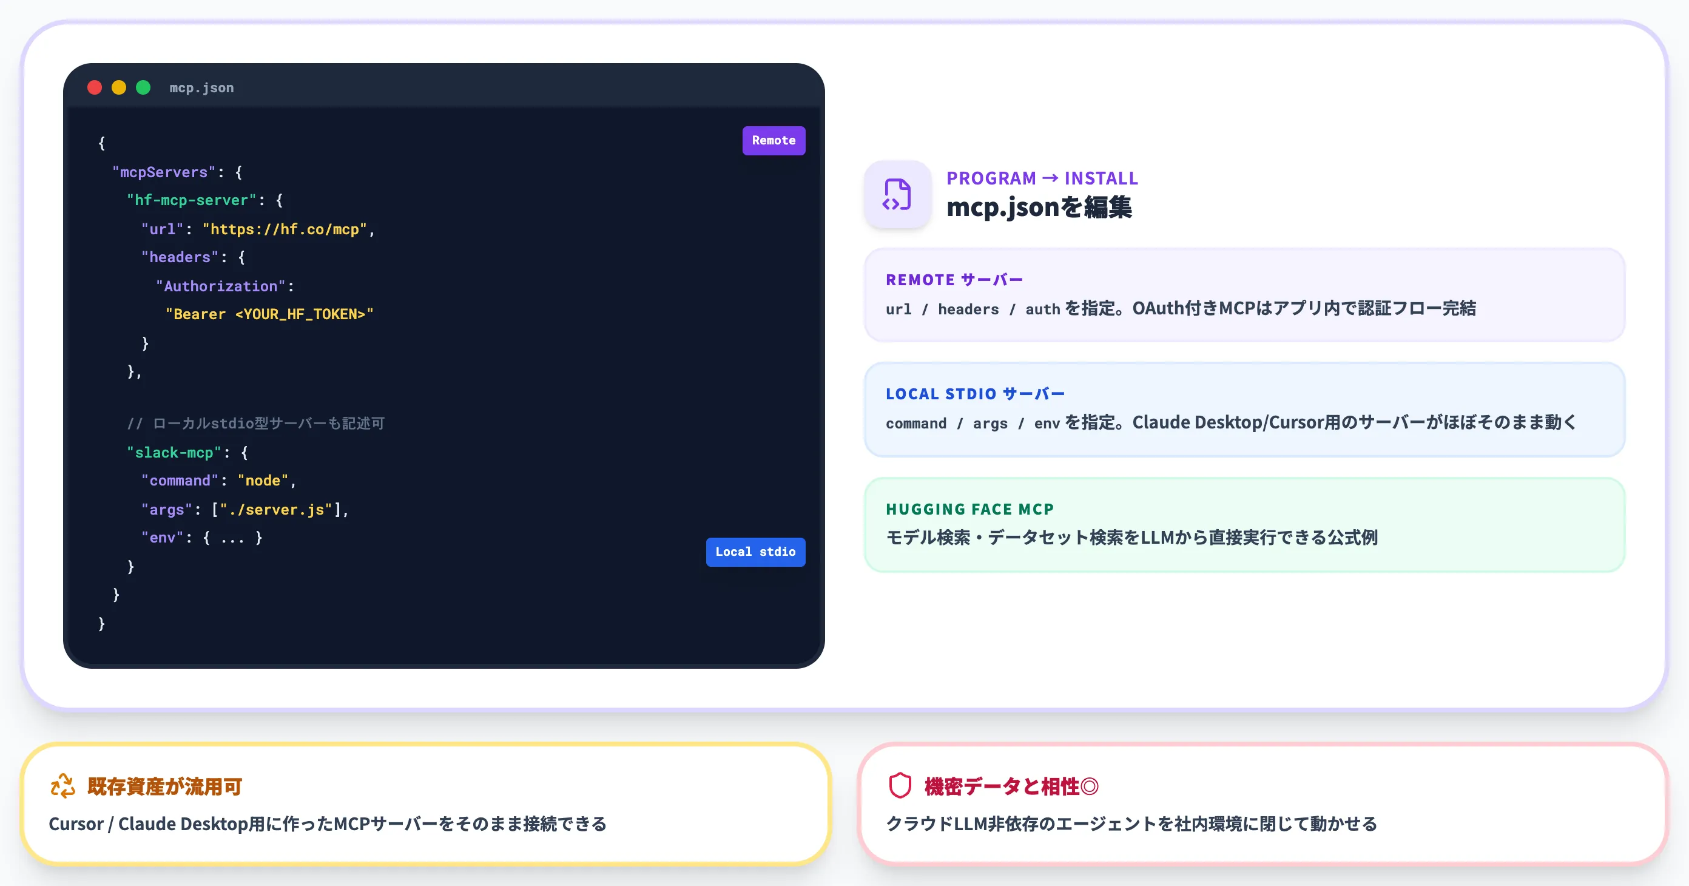The height and width of the screenshot is (886, 1689).
Task: Click the 既存資産が流用可 card title
Action: (x=164, y=786)
